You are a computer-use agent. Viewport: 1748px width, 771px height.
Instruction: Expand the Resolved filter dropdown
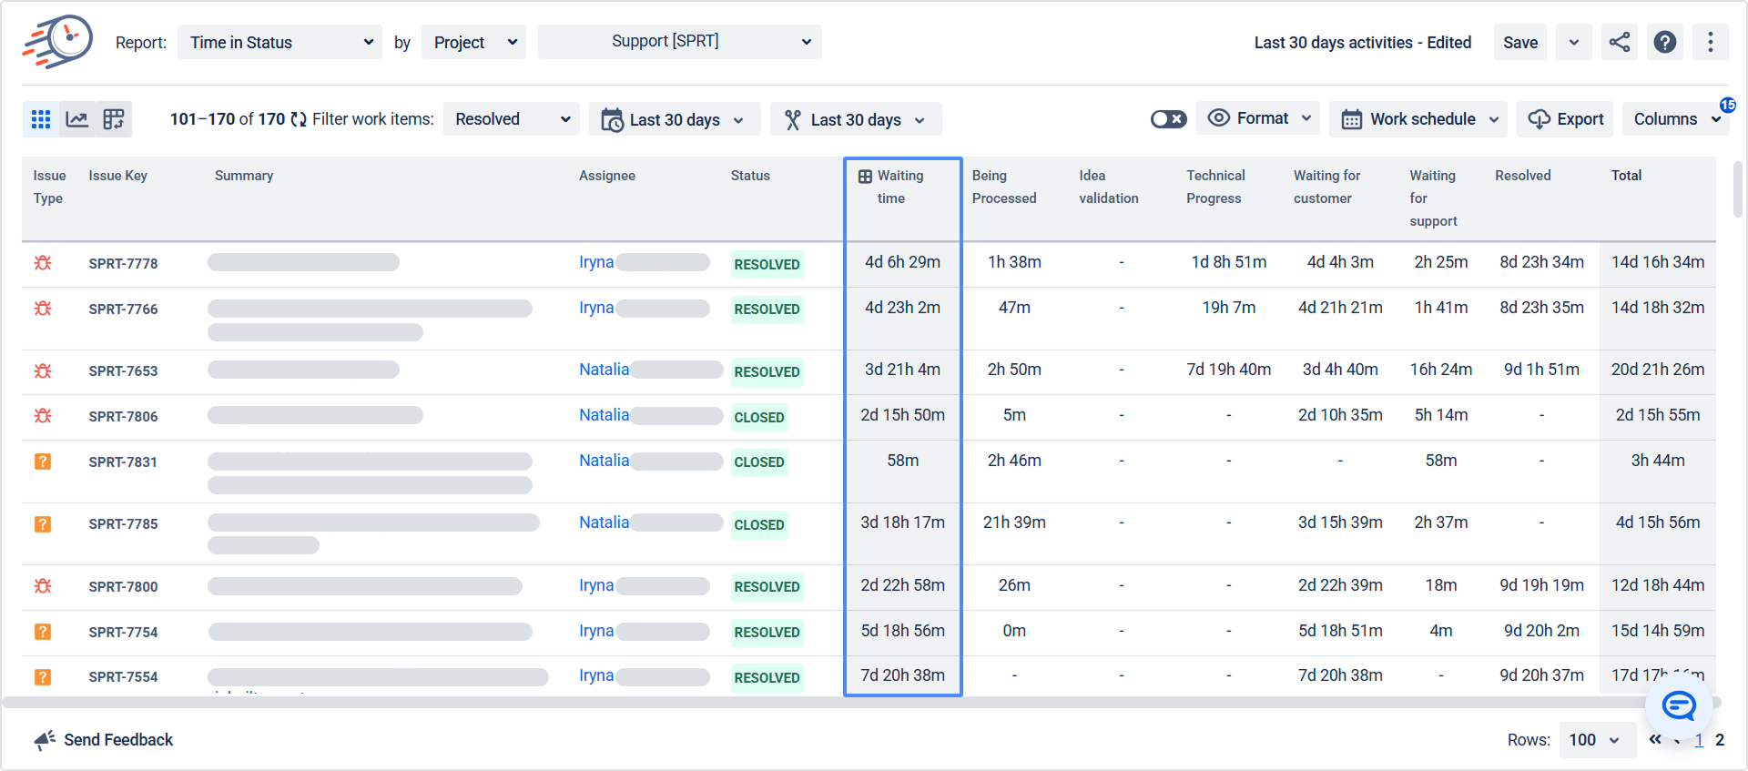(x=512, y=119)
